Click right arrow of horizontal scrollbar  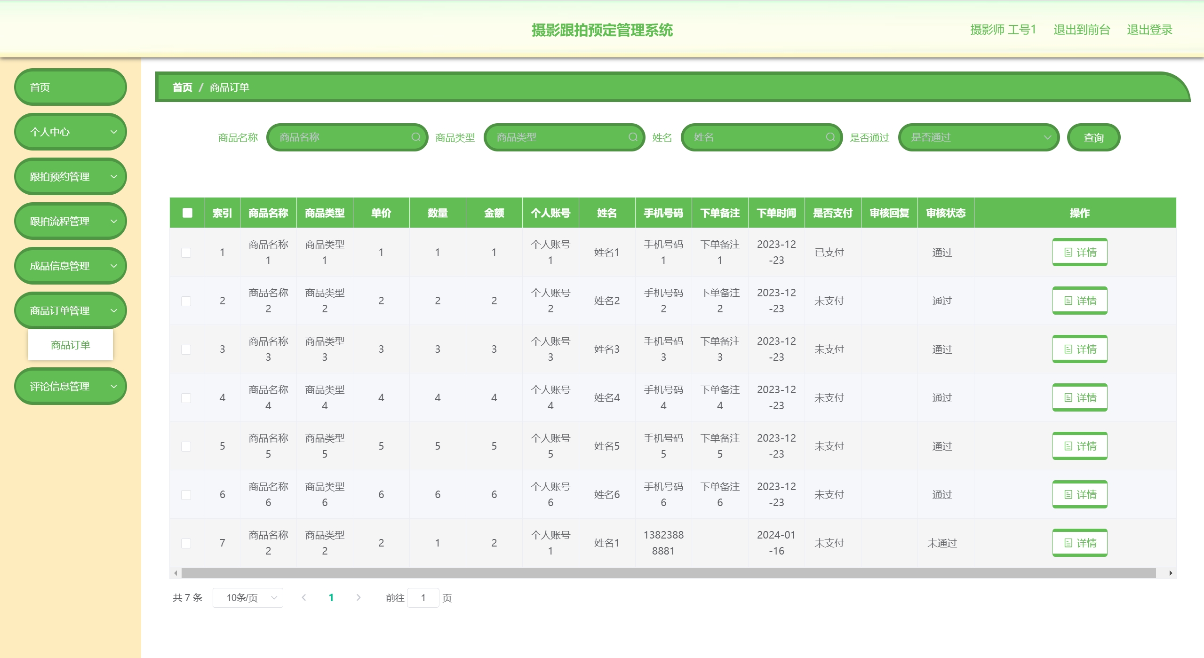coord(1171,573)
